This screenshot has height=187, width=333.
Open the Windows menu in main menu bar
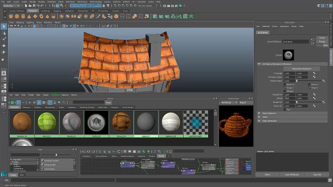[x=52, y=2]
